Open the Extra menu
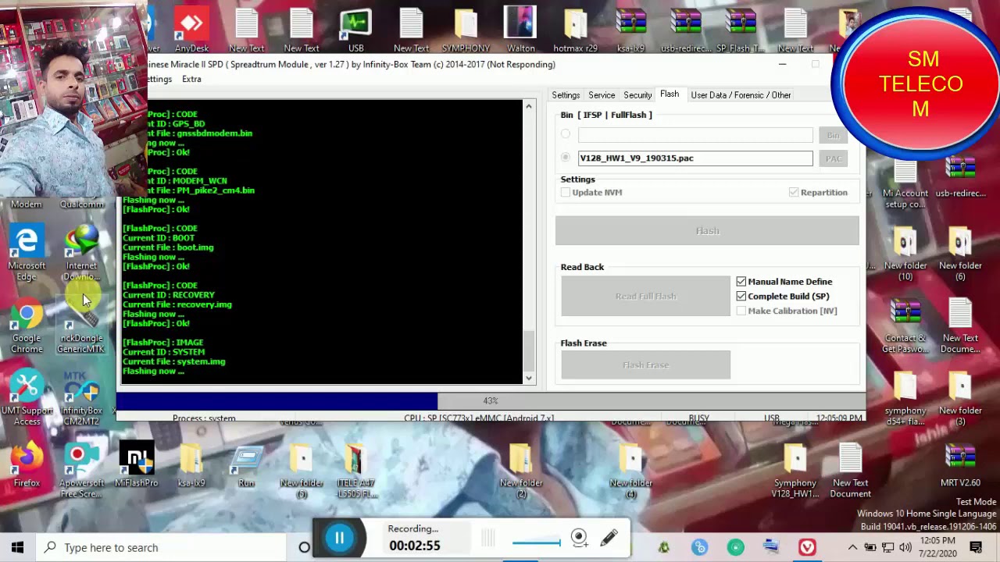The height and width of the screenshot is (562, 1000). point(191,79)
